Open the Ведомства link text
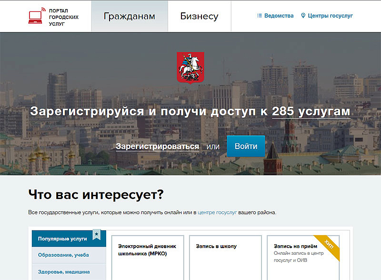This screenshot has height=280, width=381. coord(279,16)
